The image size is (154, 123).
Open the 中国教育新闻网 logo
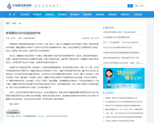19,6
